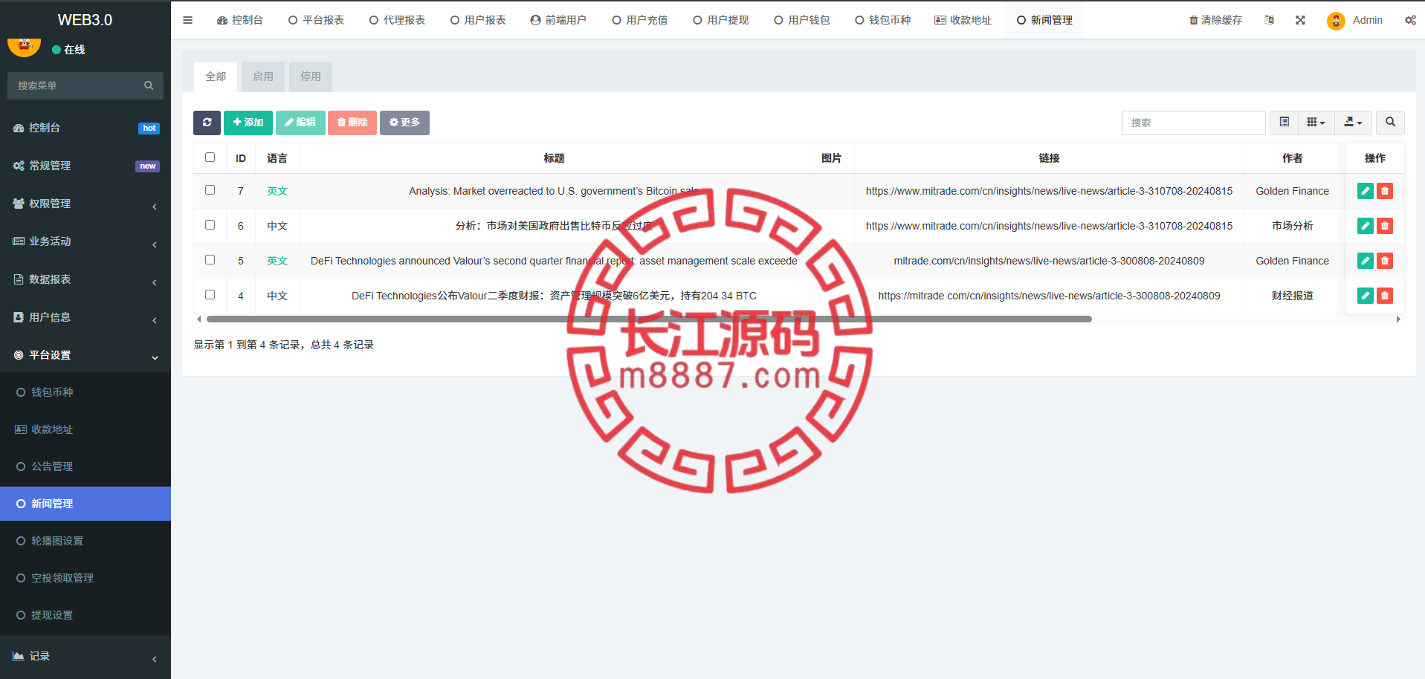Open the 更多 dropdown button
The width and height of the screenshot is (1425, 679).
tap(404, 123)
